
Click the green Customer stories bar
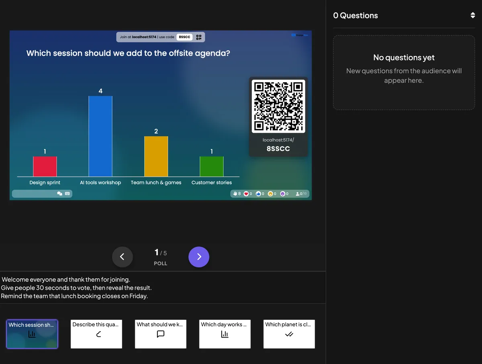coord(212,166)
